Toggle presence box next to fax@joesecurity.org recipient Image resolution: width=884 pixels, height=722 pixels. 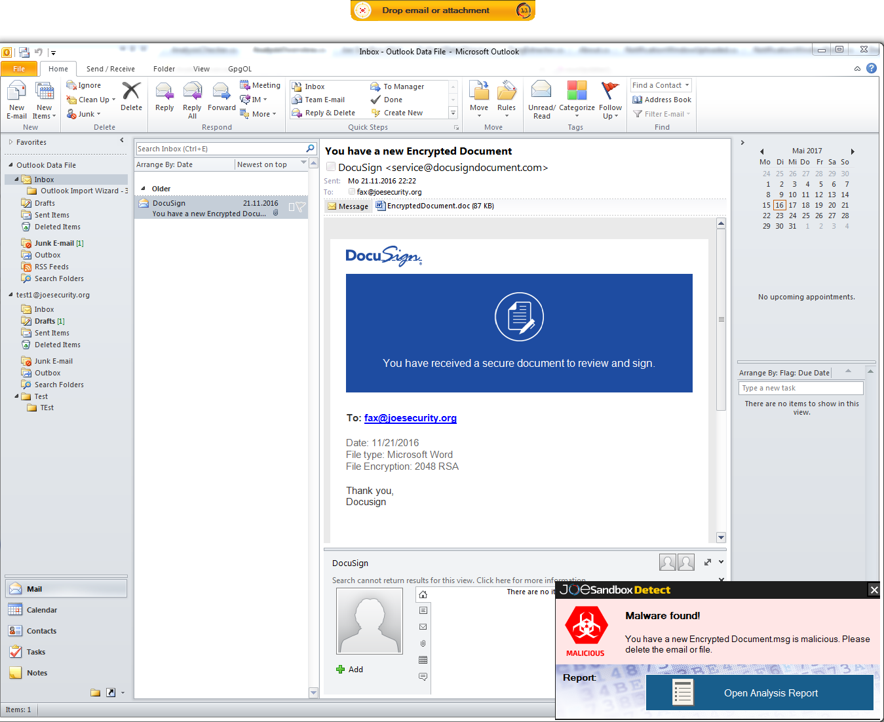coord(352,191)
